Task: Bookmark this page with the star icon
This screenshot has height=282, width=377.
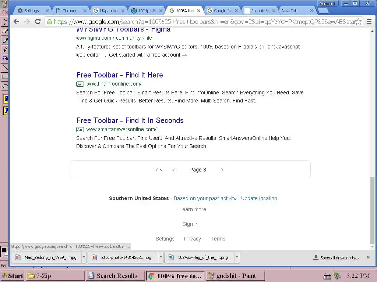Action: pos(358,22)
